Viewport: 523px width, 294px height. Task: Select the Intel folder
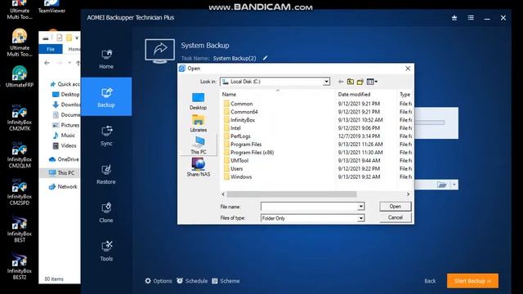pos(235,128)
